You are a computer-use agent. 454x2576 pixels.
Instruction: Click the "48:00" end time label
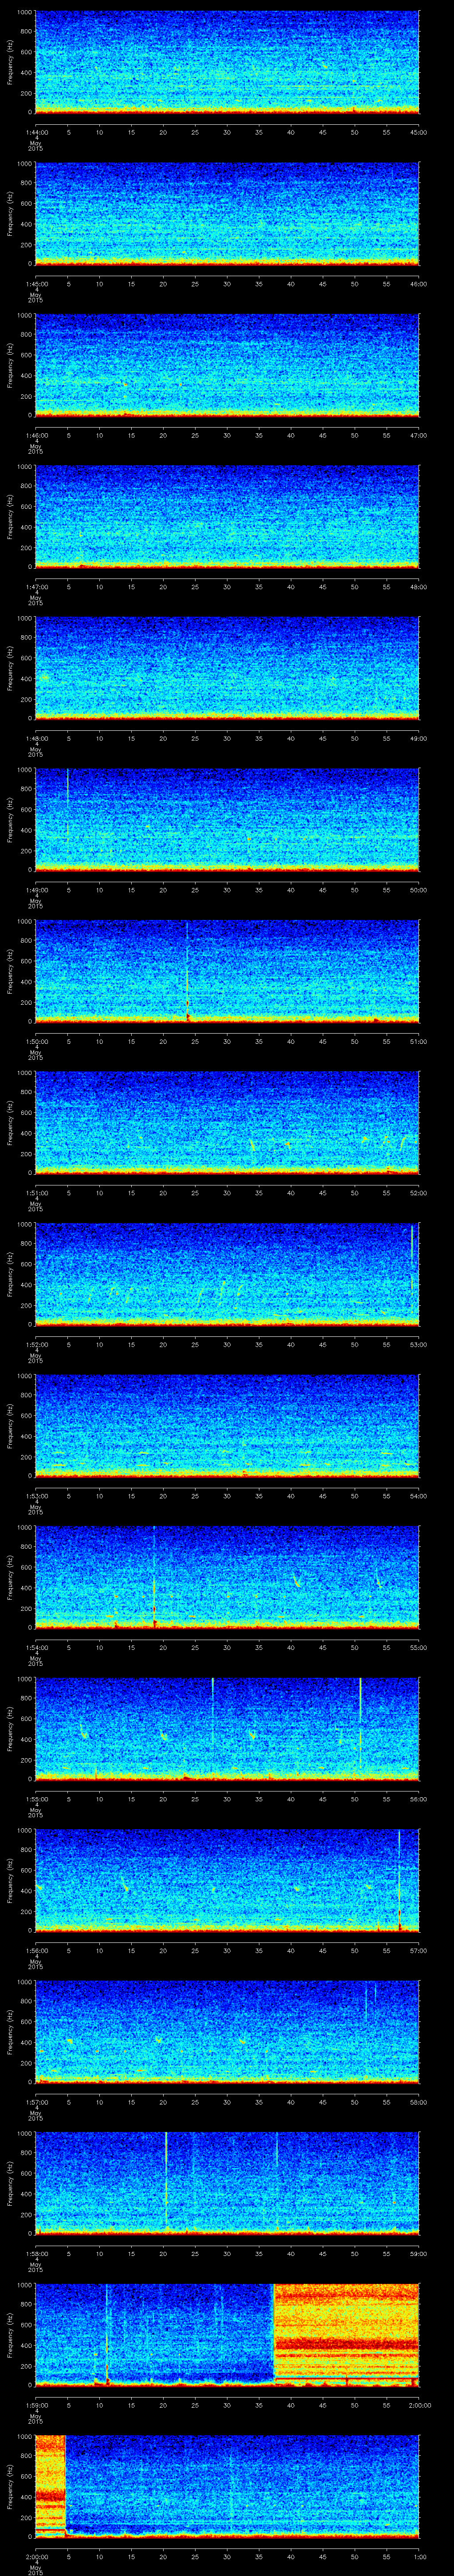[x=419, y=586]
